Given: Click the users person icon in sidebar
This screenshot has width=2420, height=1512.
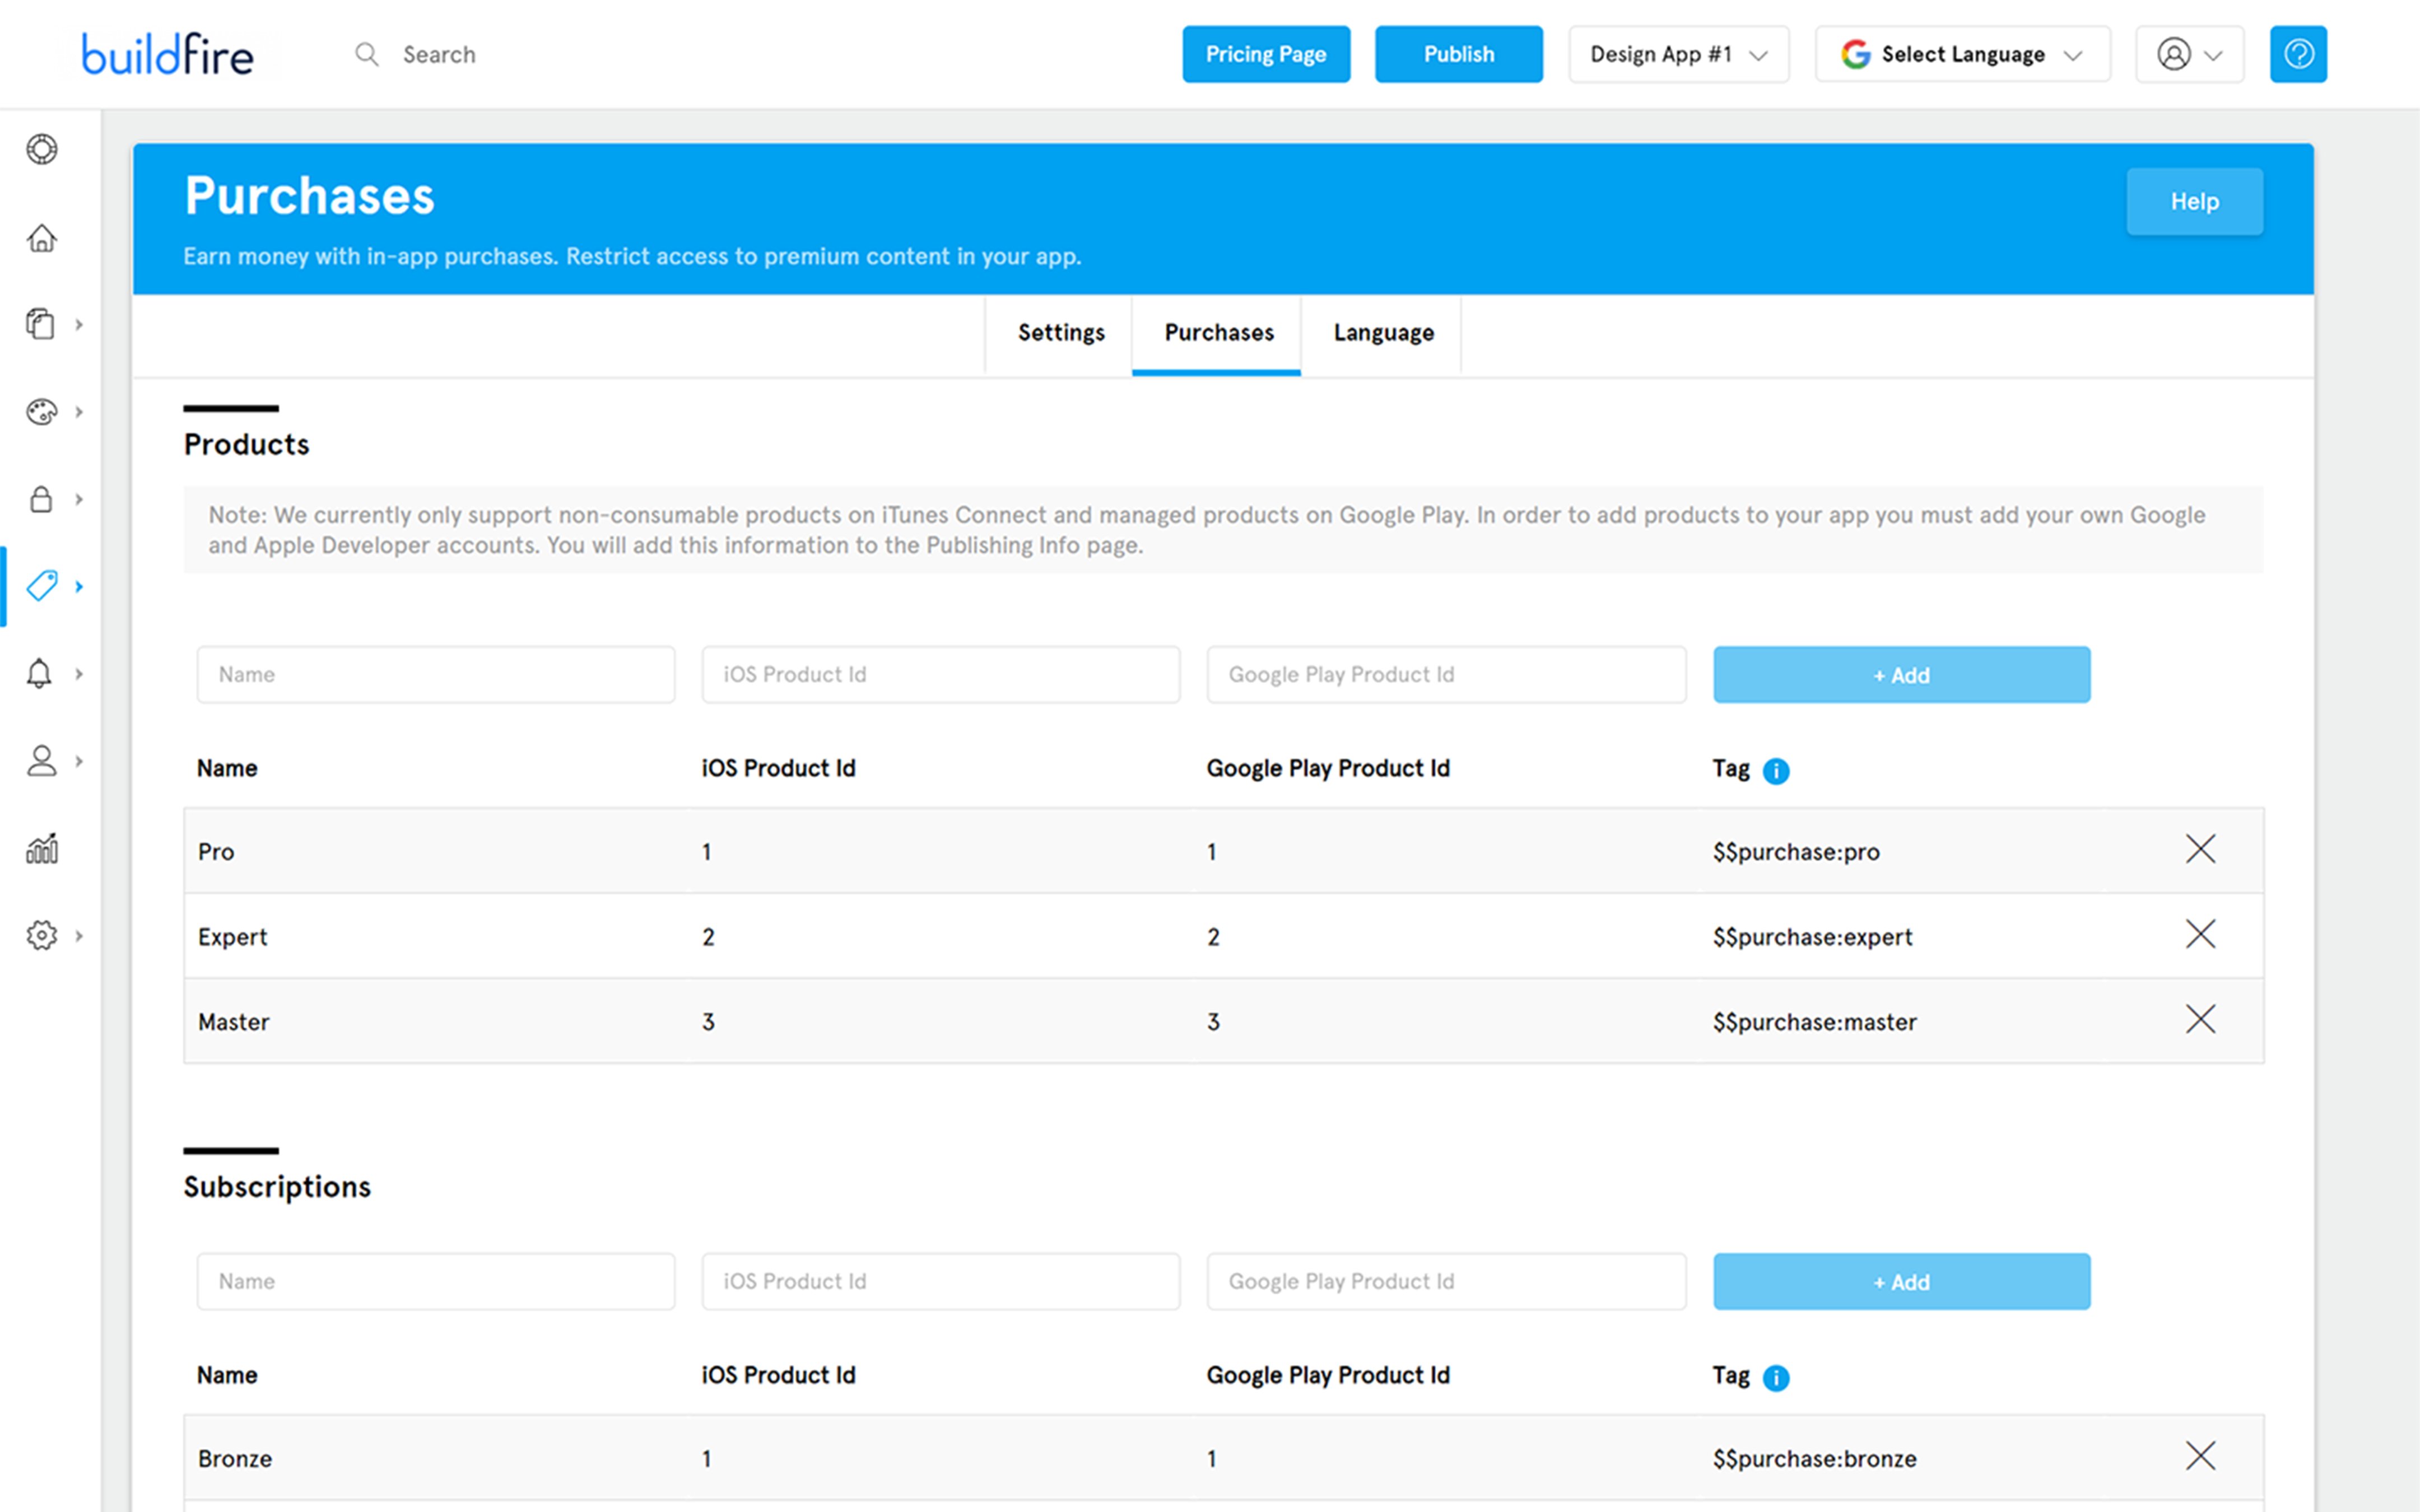Looking at the screenshot, I should (x=41, y=761).
